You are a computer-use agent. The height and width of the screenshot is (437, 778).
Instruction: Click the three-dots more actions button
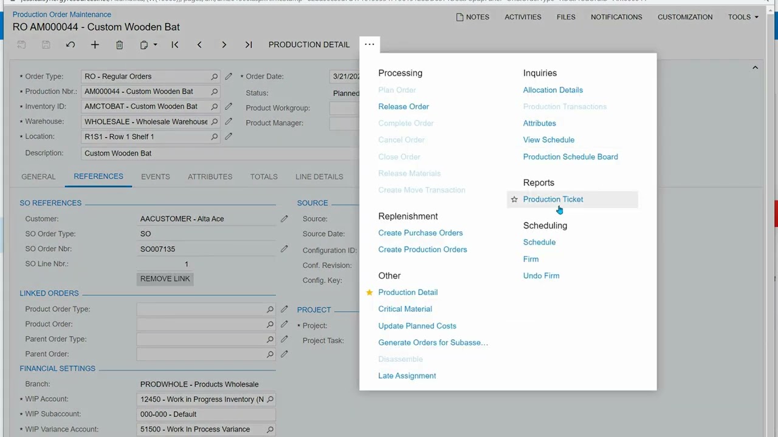coord(370,44)
